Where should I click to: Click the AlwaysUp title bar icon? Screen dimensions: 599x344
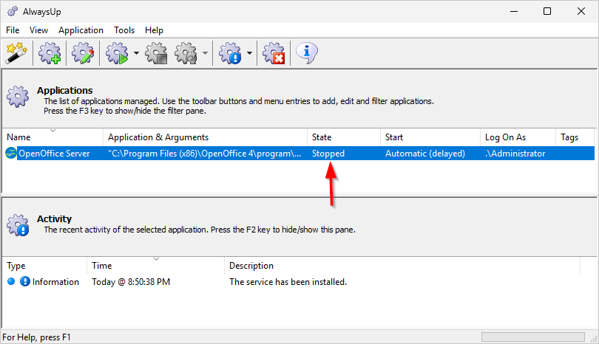click(x=13, y=11)
